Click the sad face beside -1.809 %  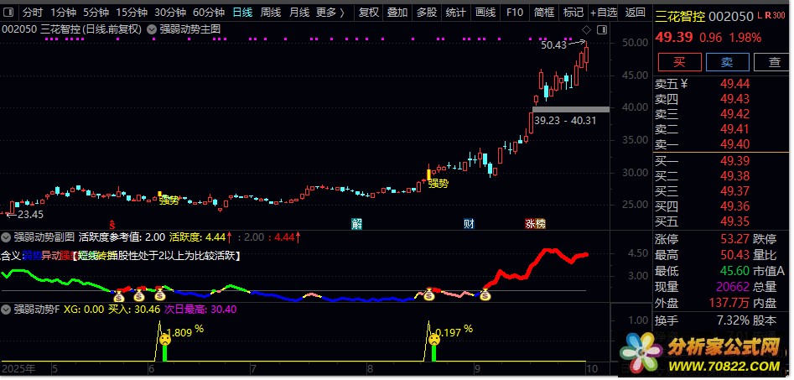tap(165, 340)
